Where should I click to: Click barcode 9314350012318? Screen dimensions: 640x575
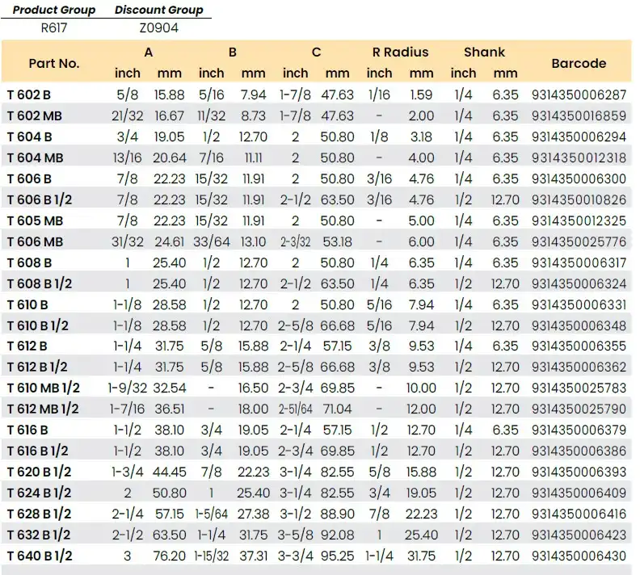point(579,157)
